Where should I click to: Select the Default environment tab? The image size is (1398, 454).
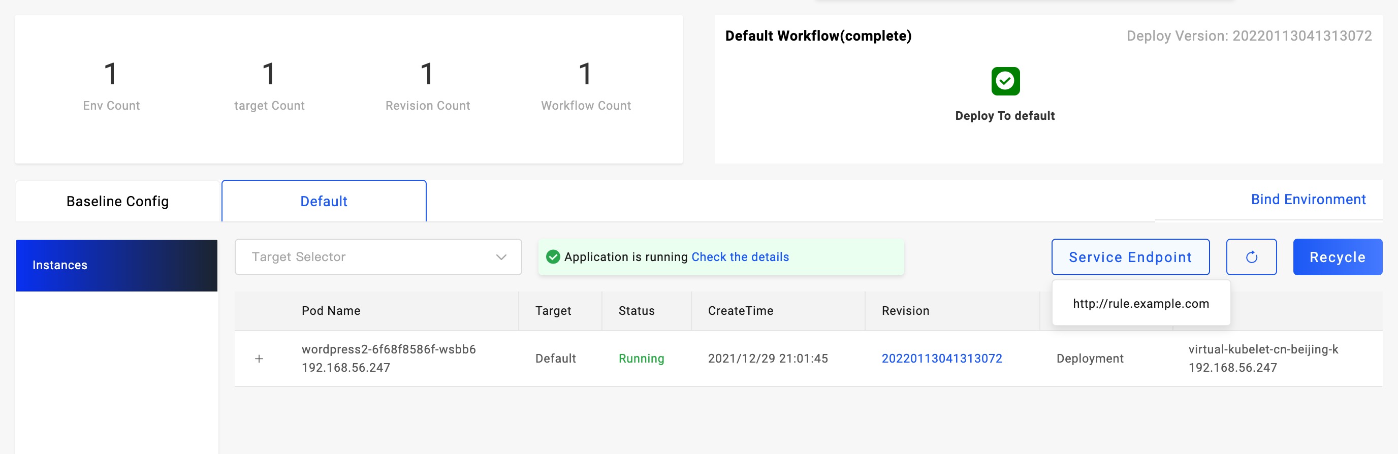tap(324, 201)
